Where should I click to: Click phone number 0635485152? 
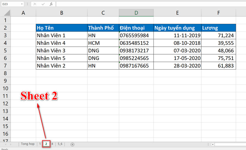[136, 43]
